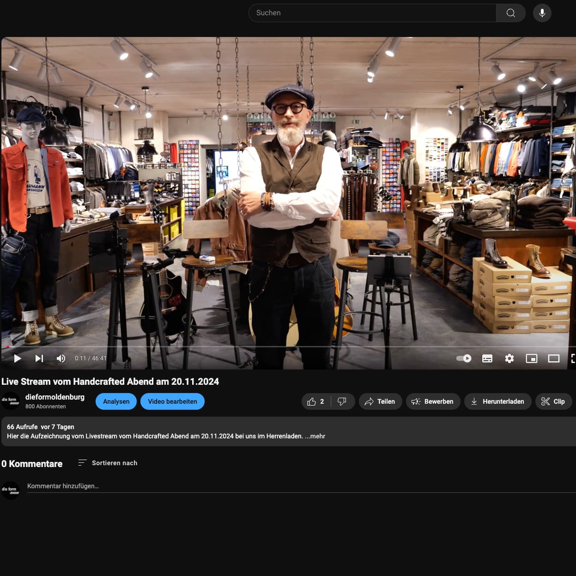Image resolution: width=576 pixels, height=576 pixels.
Task: Play the video
Action: pyautogui.click(x=18, y=358)
